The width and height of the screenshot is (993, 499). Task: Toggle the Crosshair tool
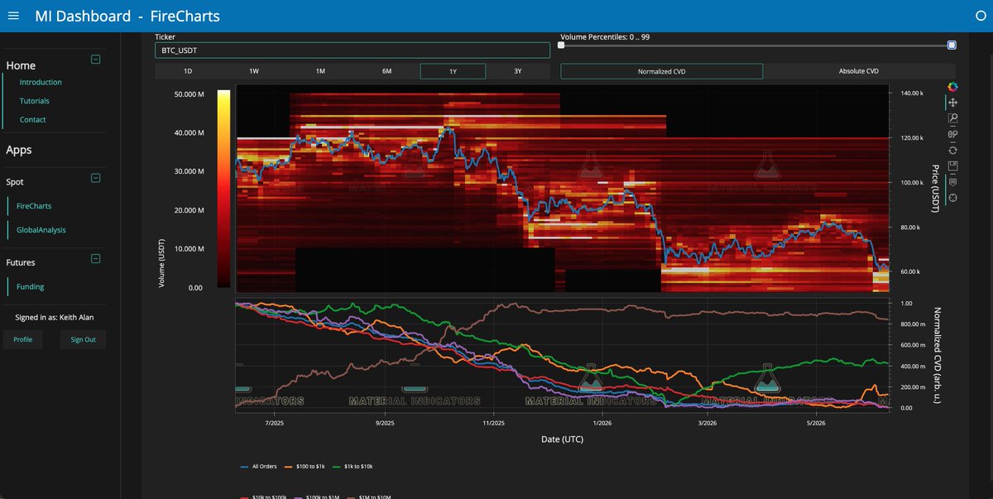pos(952,198)
